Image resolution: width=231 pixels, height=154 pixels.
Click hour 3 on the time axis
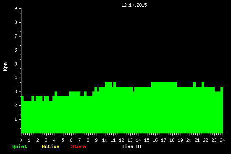coord(46,140)
